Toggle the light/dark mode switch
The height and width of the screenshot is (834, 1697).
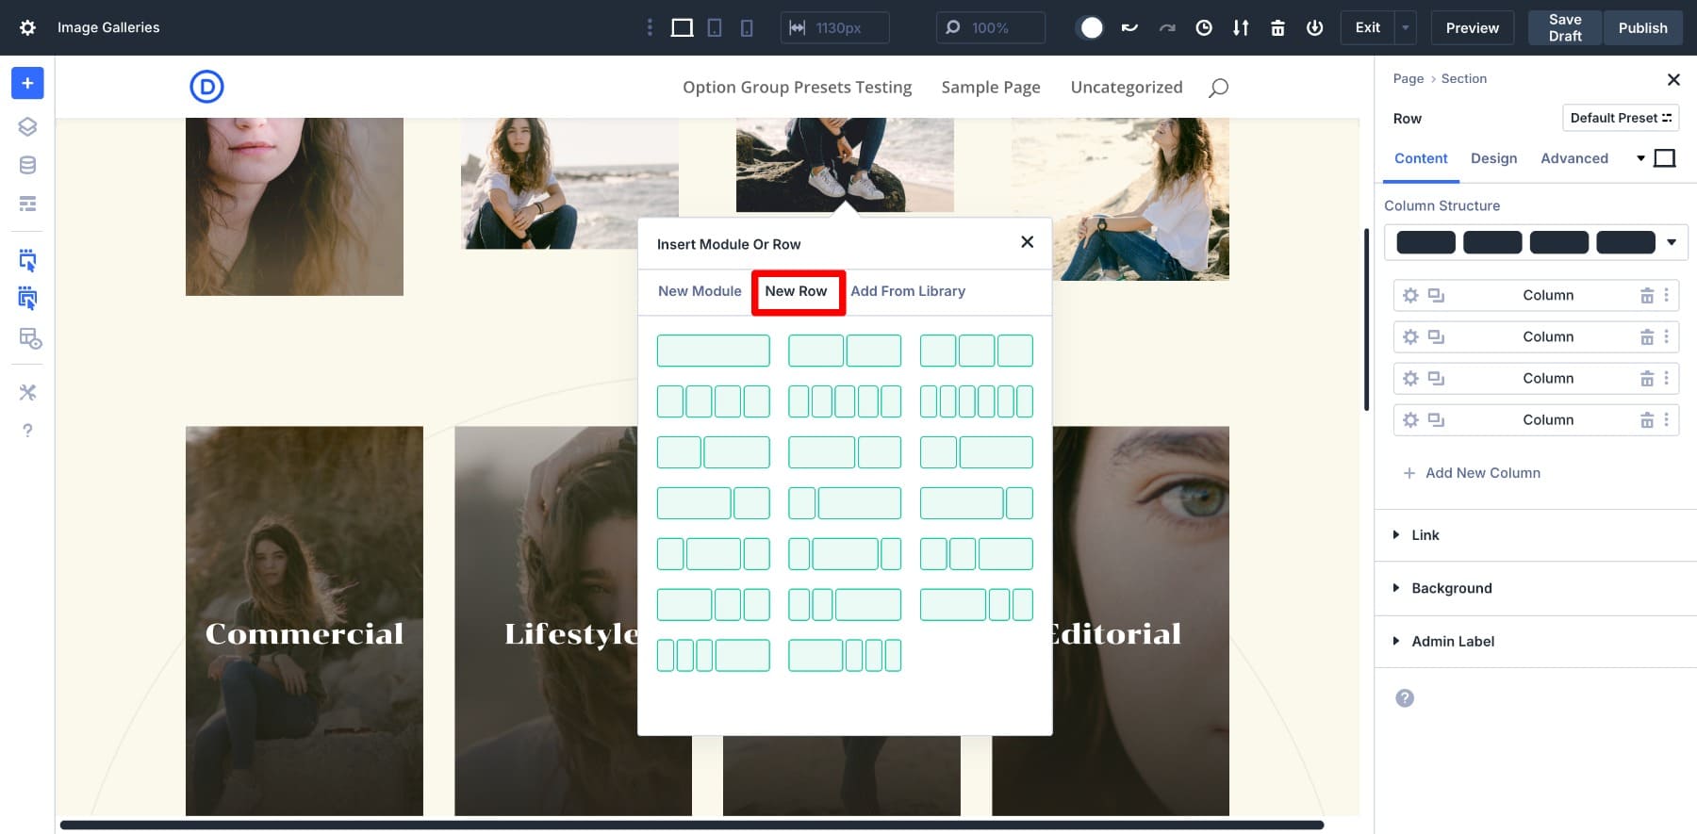1091,28
